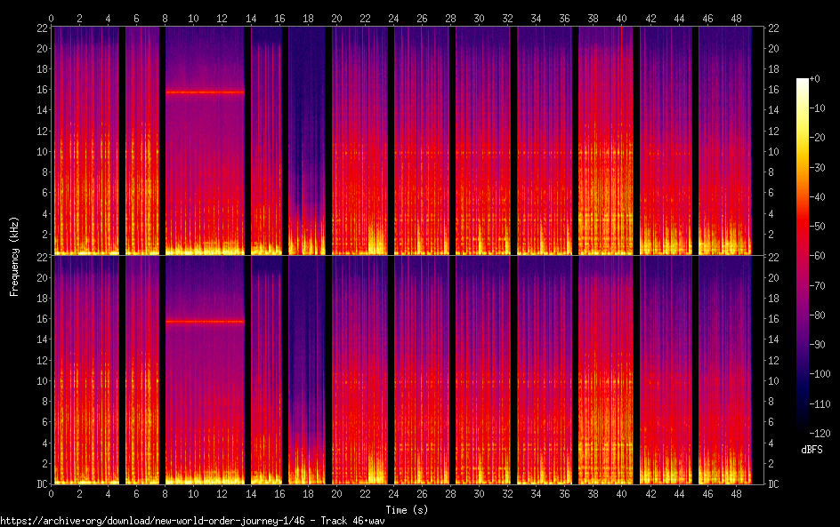Click the 16 kHz tone line in lower channel

click(205, 321)
